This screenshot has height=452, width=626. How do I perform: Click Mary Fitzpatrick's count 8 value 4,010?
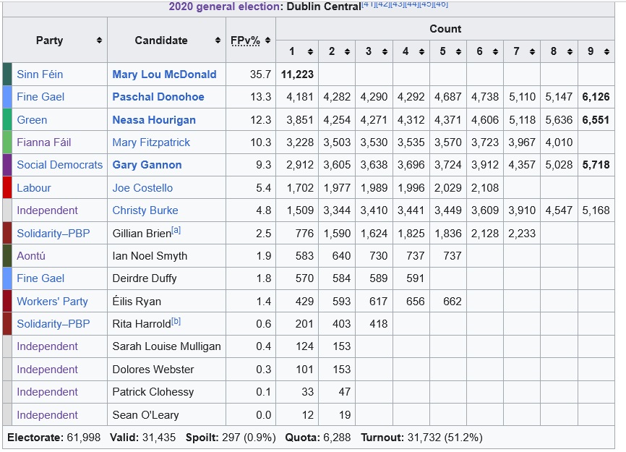tap(559, 142)
